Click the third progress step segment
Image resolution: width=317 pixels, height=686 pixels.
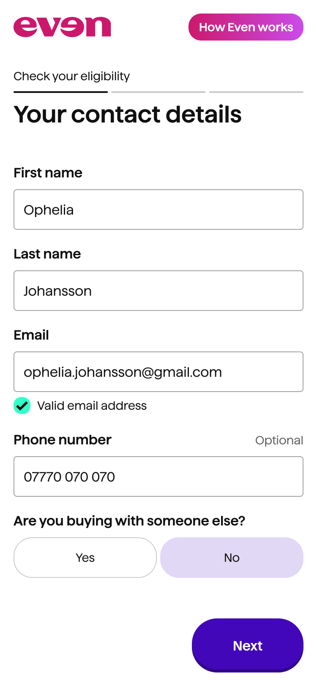coord(256,92)
